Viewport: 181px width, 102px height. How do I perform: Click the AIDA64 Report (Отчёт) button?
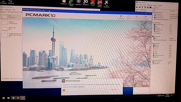tap(156, 8)
